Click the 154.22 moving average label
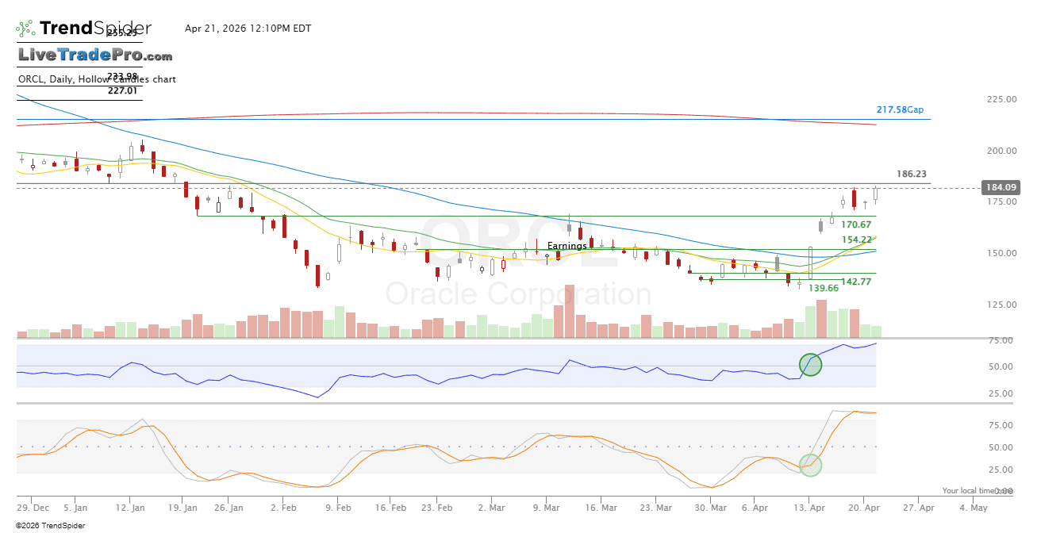Image resolution: width=1037 pixels, height=533 pixels. (857, 240)
